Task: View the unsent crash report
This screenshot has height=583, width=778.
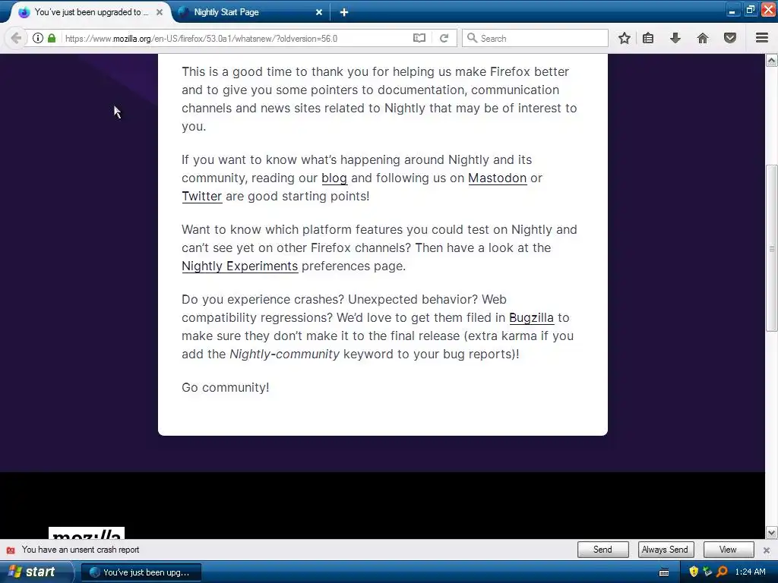Action: coord(728,550)
